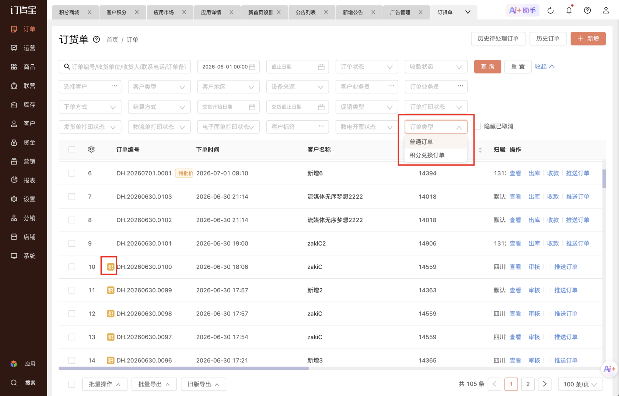Go to 商品 in the sidebar
Image resolution: width=619 pixels, height=396 pixels.
[23, 67]
